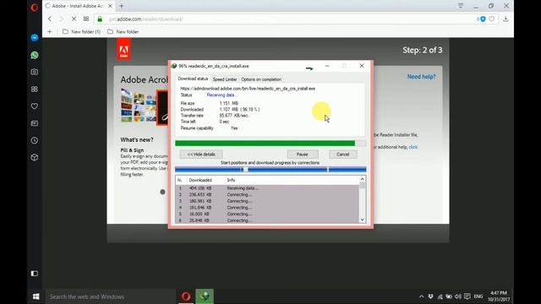Open extensions cube icon in sidebar

coord(35,158)
